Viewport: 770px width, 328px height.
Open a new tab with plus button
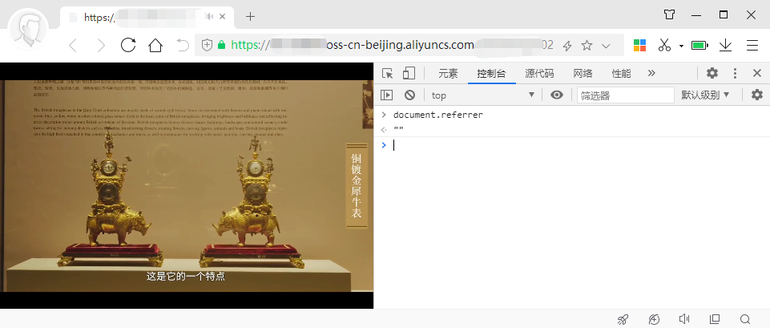[251, 17]
